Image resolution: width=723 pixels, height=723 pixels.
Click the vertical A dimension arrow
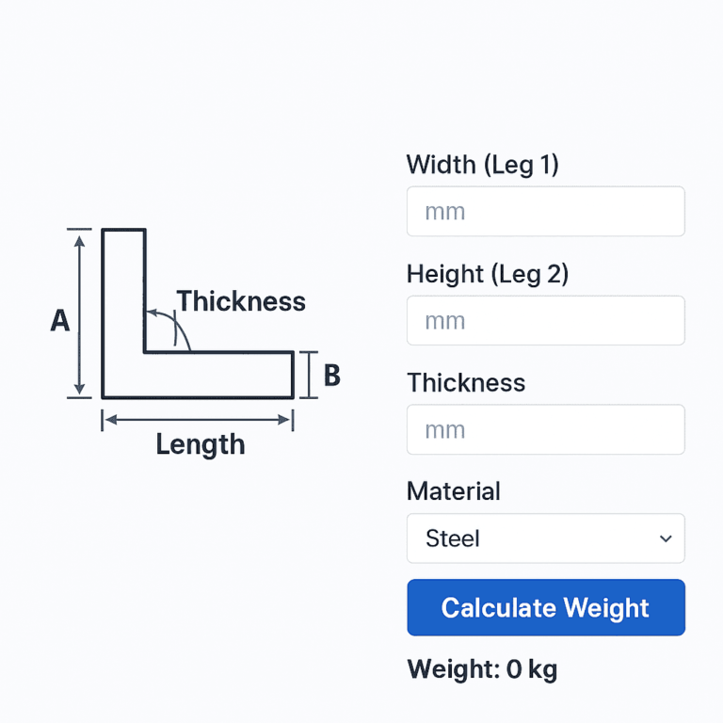click(80, 313)
